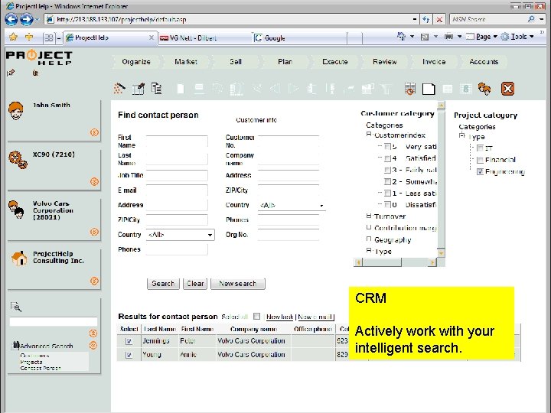Click the pin icon under the logo

pos(11,73)
